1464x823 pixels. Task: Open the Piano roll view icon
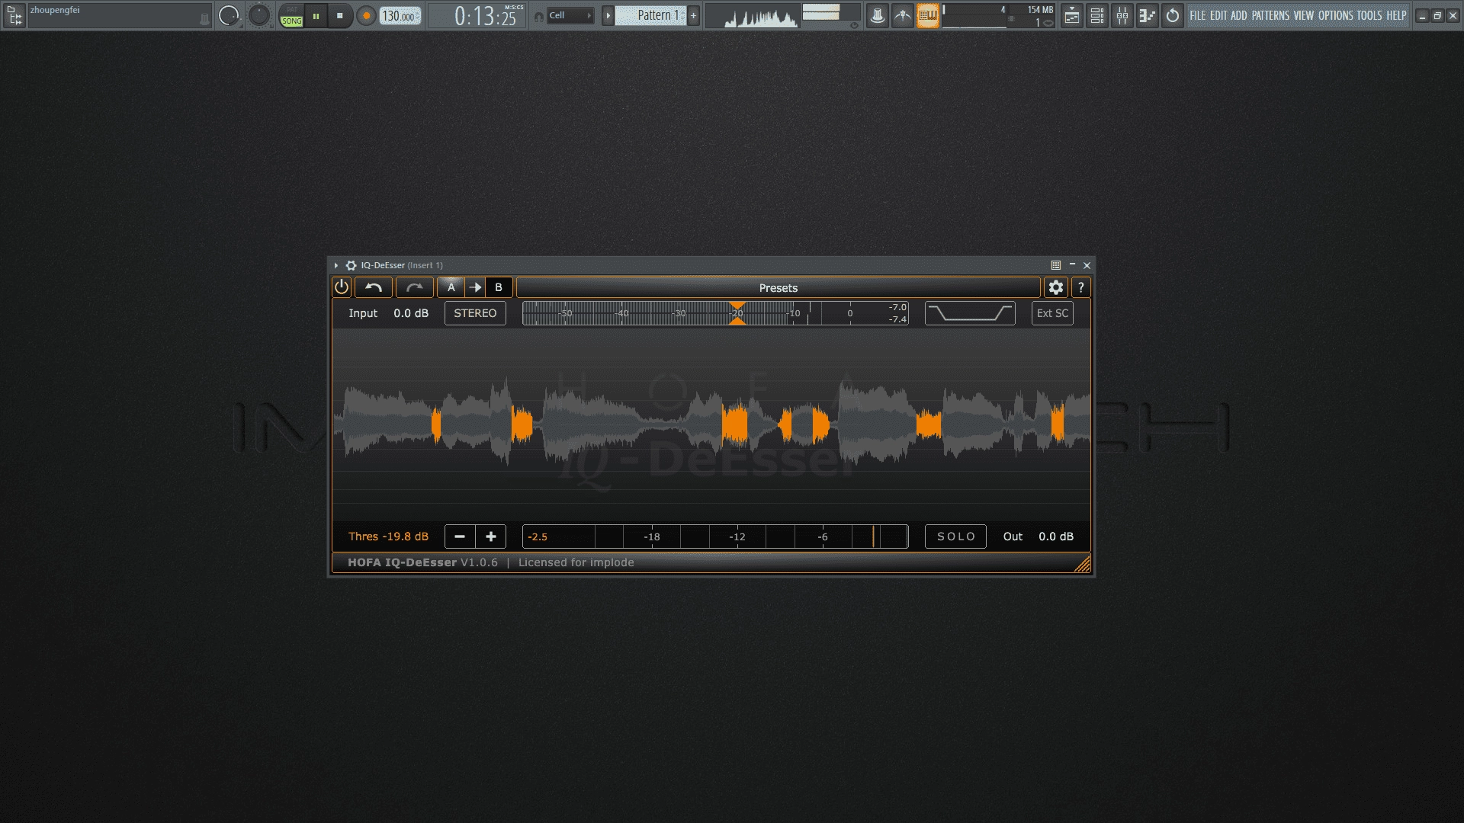point(1147,15)
